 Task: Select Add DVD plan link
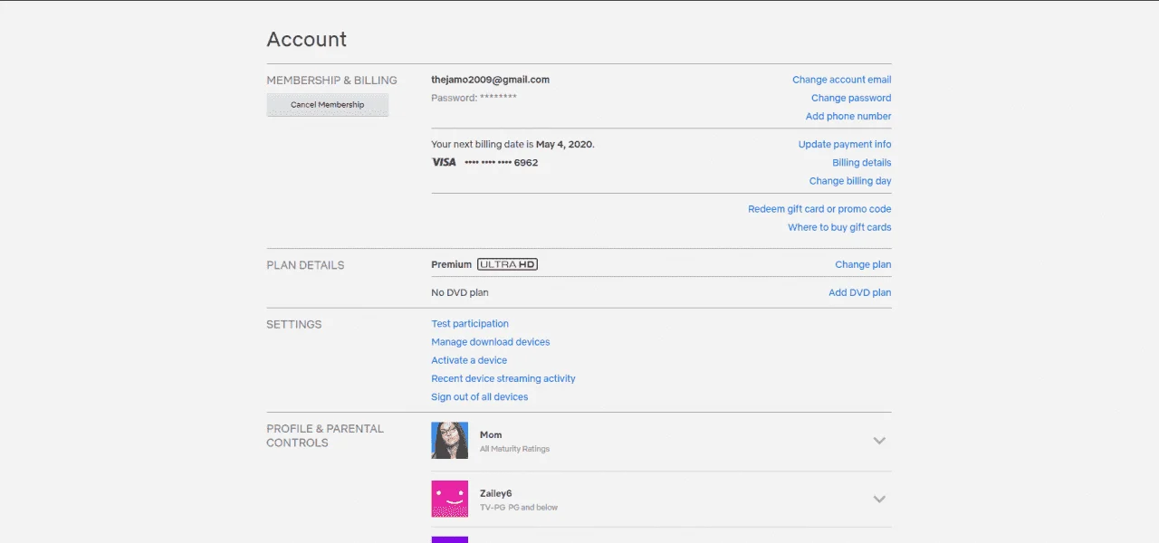coord(859,292)
